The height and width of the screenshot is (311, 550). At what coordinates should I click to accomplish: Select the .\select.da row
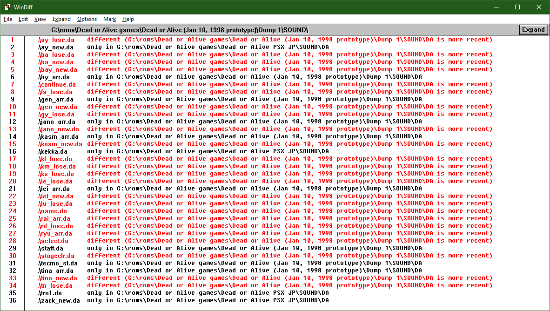(265, 241)
